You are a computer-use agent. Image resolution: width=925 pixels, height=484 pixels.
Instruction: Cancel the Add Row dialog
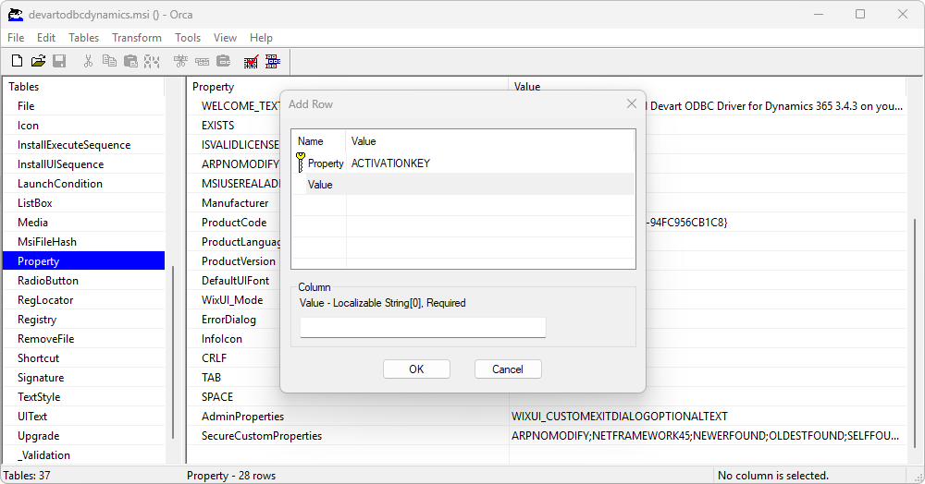tap(508, 369)
